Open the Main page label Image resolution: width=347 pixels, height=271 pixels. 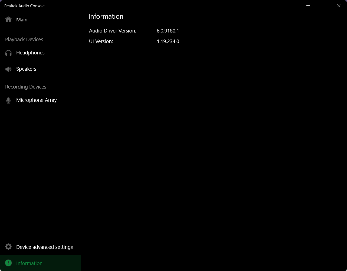pyautogui.click(x=22, y=19)
